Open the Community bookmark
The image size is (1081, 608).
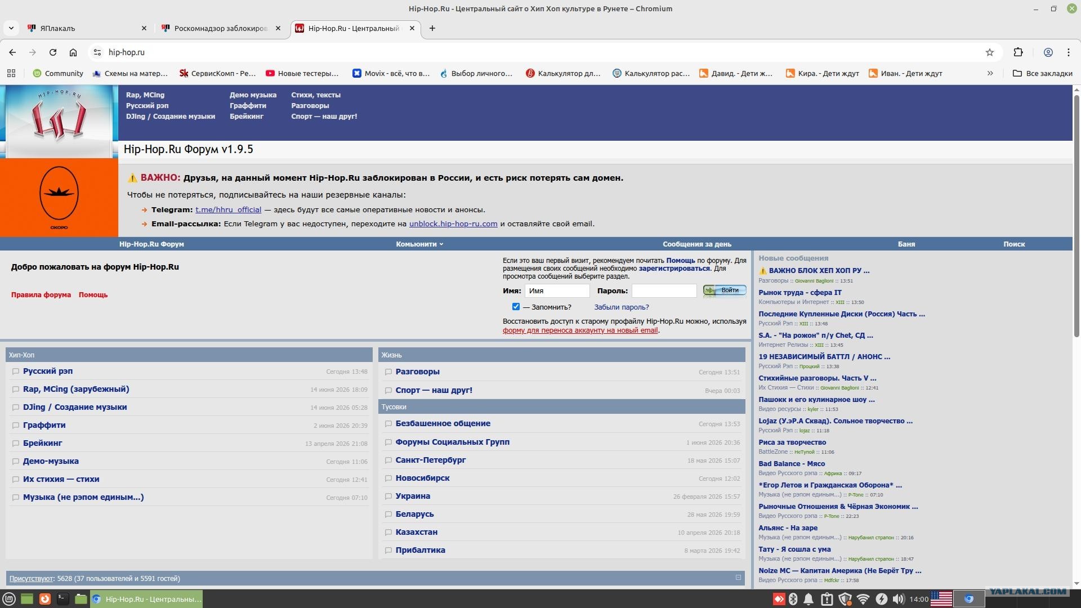58,73
